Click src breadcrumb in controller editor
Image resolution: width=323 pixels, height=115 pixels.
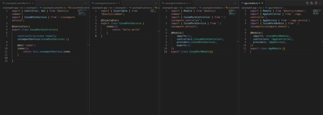[x=22, y=8]
